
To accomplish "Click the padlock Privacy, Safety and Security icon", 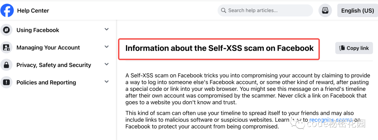I will [x=6, y=65].
